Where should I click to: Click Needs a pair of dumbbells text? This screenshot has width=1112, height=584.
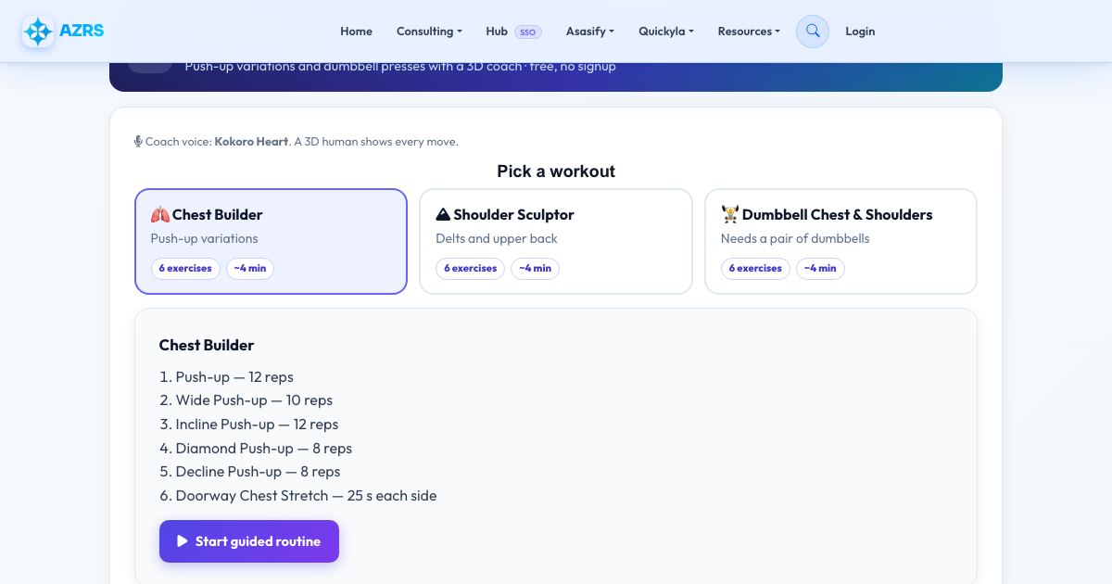pyautogui.click(x=795, y=239)
